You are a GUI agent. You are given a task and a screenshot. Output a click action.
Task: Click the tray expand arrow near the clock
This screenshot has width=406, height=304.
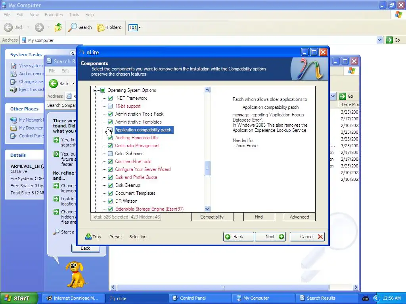(376, 298)
